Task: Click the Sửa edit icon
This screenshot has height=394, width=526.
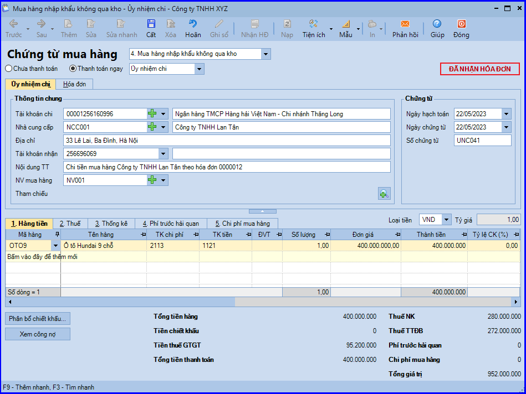Action: (90, 23)
